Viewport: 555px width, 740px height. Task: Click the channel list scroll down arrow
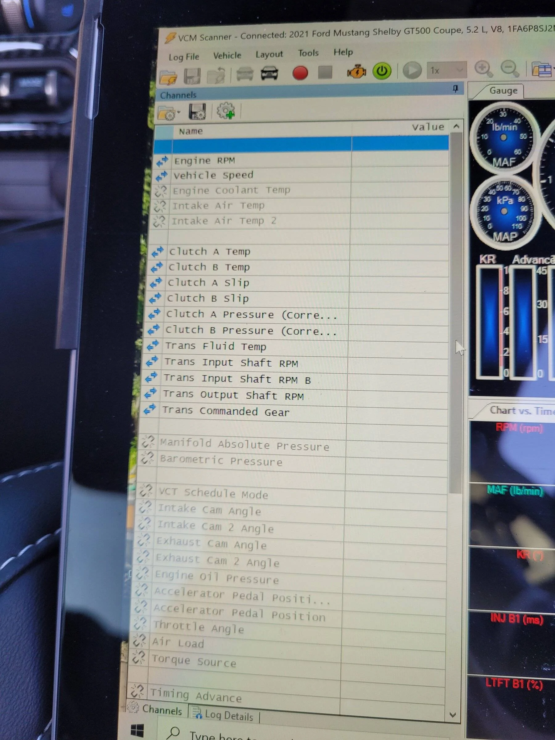pos(453,715)
